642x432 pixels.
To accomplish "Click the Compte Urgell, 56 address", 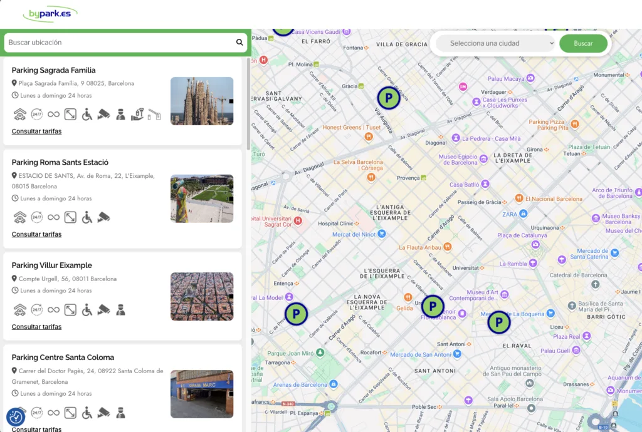I will point(68,279).
